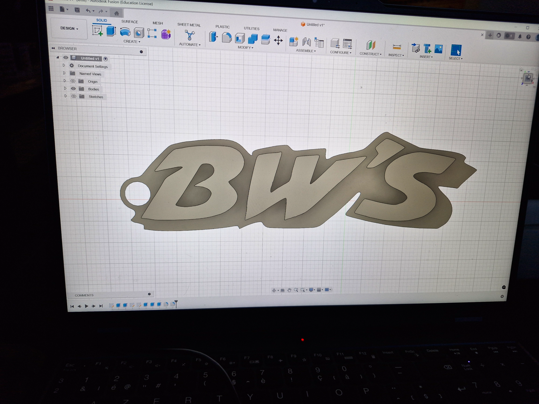
Task: Show the hidden Origin folder
Action: (x=73, y=81)
